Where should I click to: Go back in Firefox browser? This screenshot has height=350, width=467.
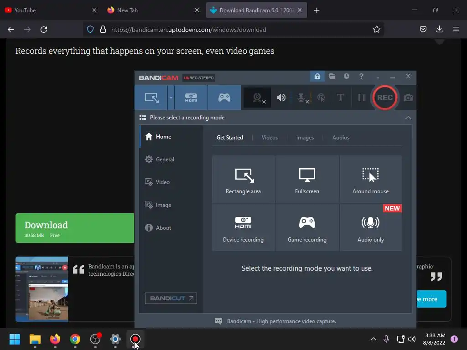pos(11,30)
